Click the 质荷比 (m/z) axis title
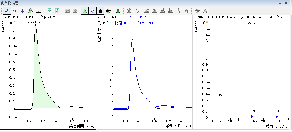Viewport: 292px width, 132px height. tap(277, 127)
